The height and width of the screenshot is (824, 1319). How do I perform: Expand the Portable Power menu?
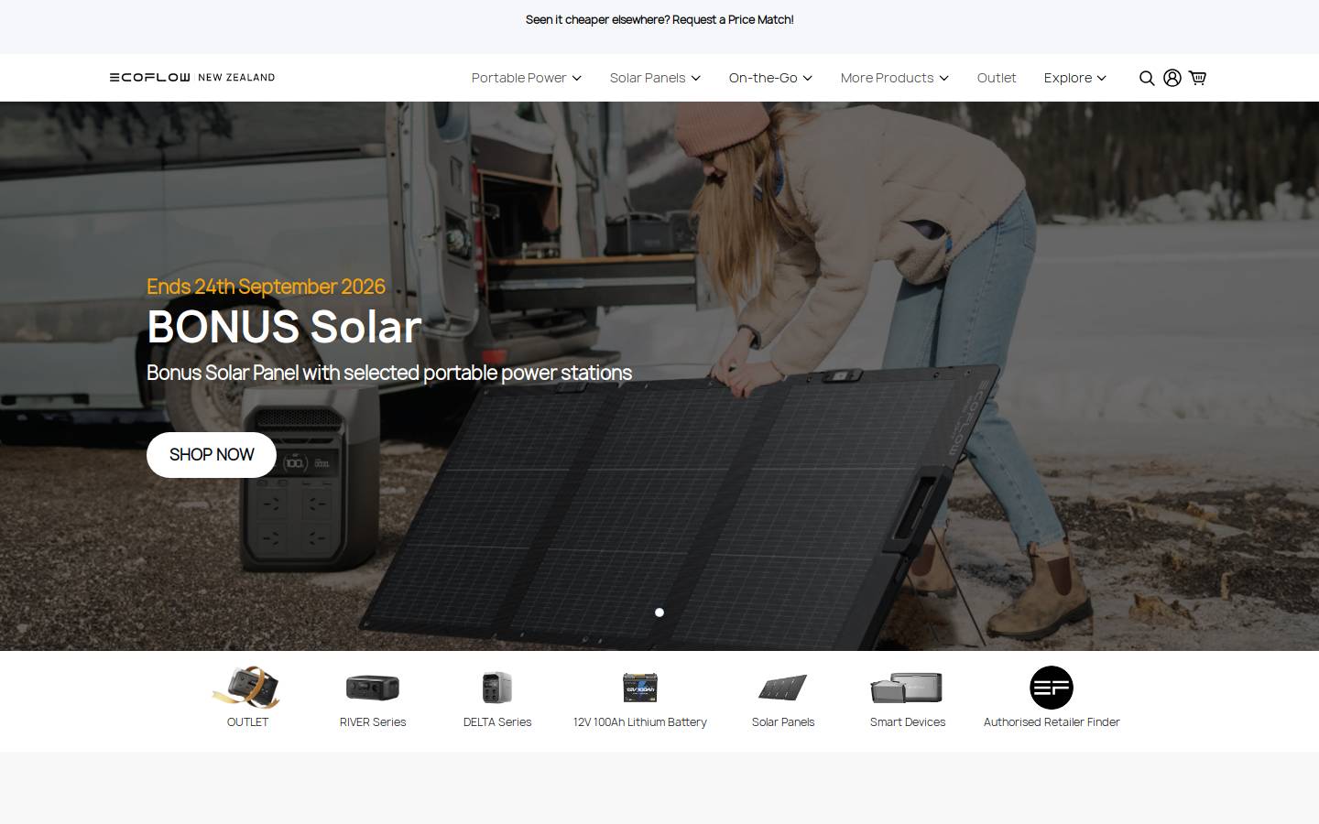pyautogui.click(x=527, y=78)
